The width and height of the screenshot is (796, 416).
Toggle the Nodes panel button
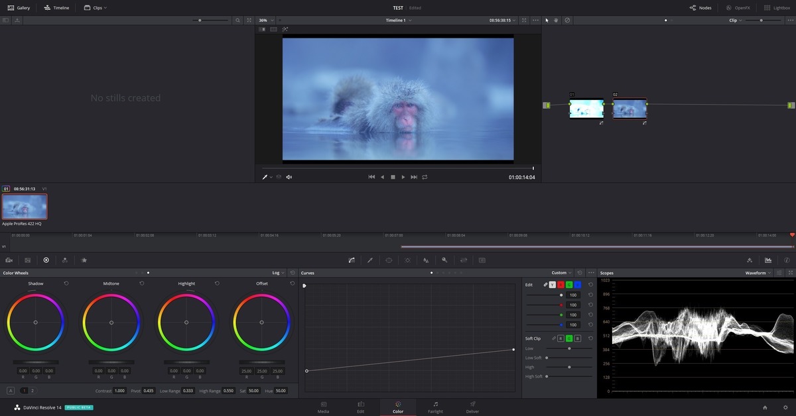pos(700,8)
